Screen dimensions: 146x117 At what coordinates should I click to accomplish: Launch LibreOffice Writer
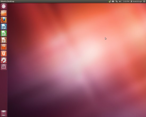4,27
